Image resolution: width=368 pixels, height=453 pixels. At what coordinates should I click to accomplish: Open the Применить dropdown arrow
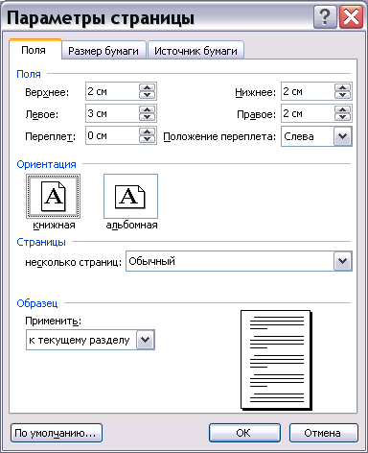pyautogui.click(x=146, y=340)
